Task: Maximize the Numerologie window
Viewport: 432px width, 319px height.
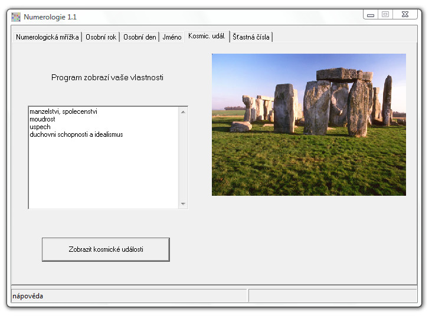Action: pyautogui.click(x=385, y=14)
